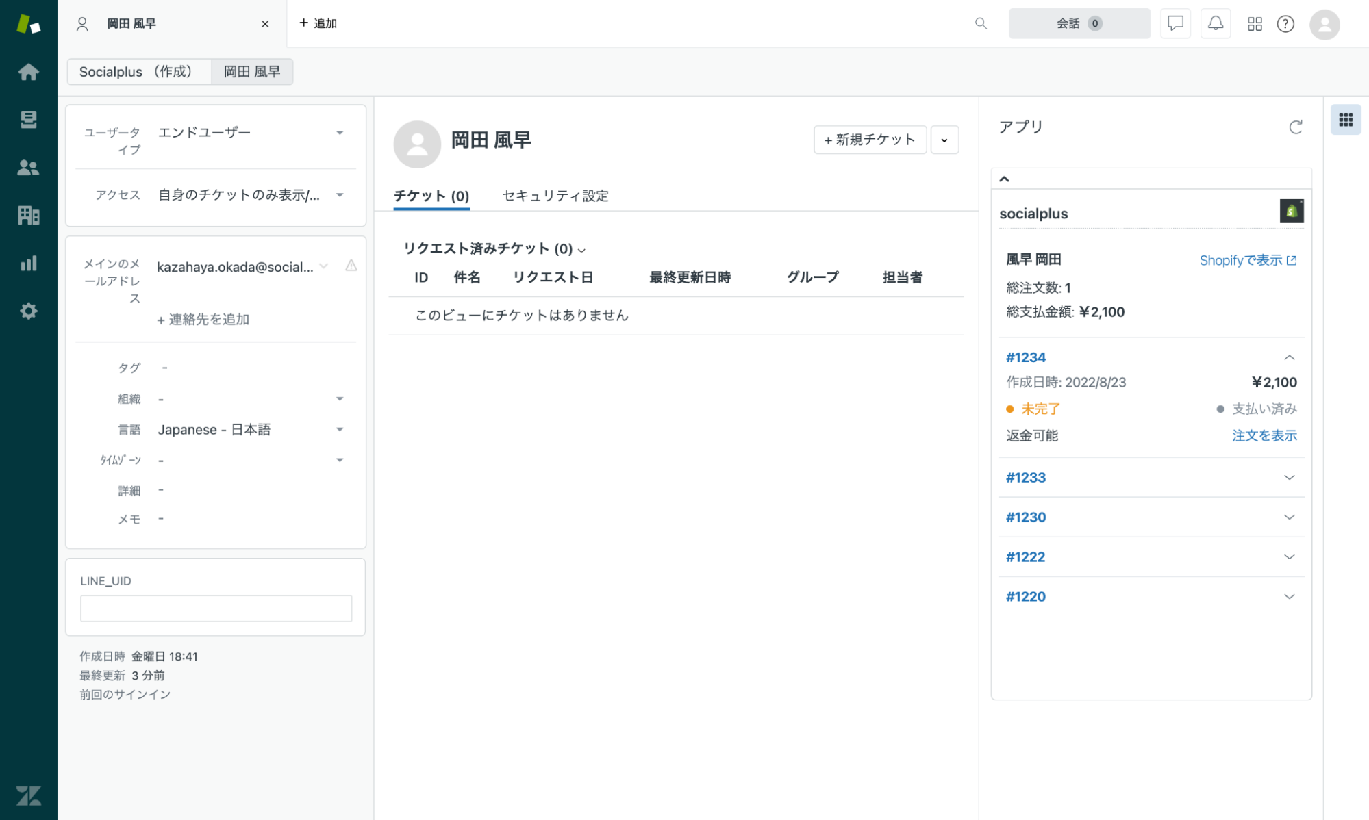The width and height of the screenshot is (1369, 820).
Task: Open the conversations speech bubble icon
Action: (1175, 23)
